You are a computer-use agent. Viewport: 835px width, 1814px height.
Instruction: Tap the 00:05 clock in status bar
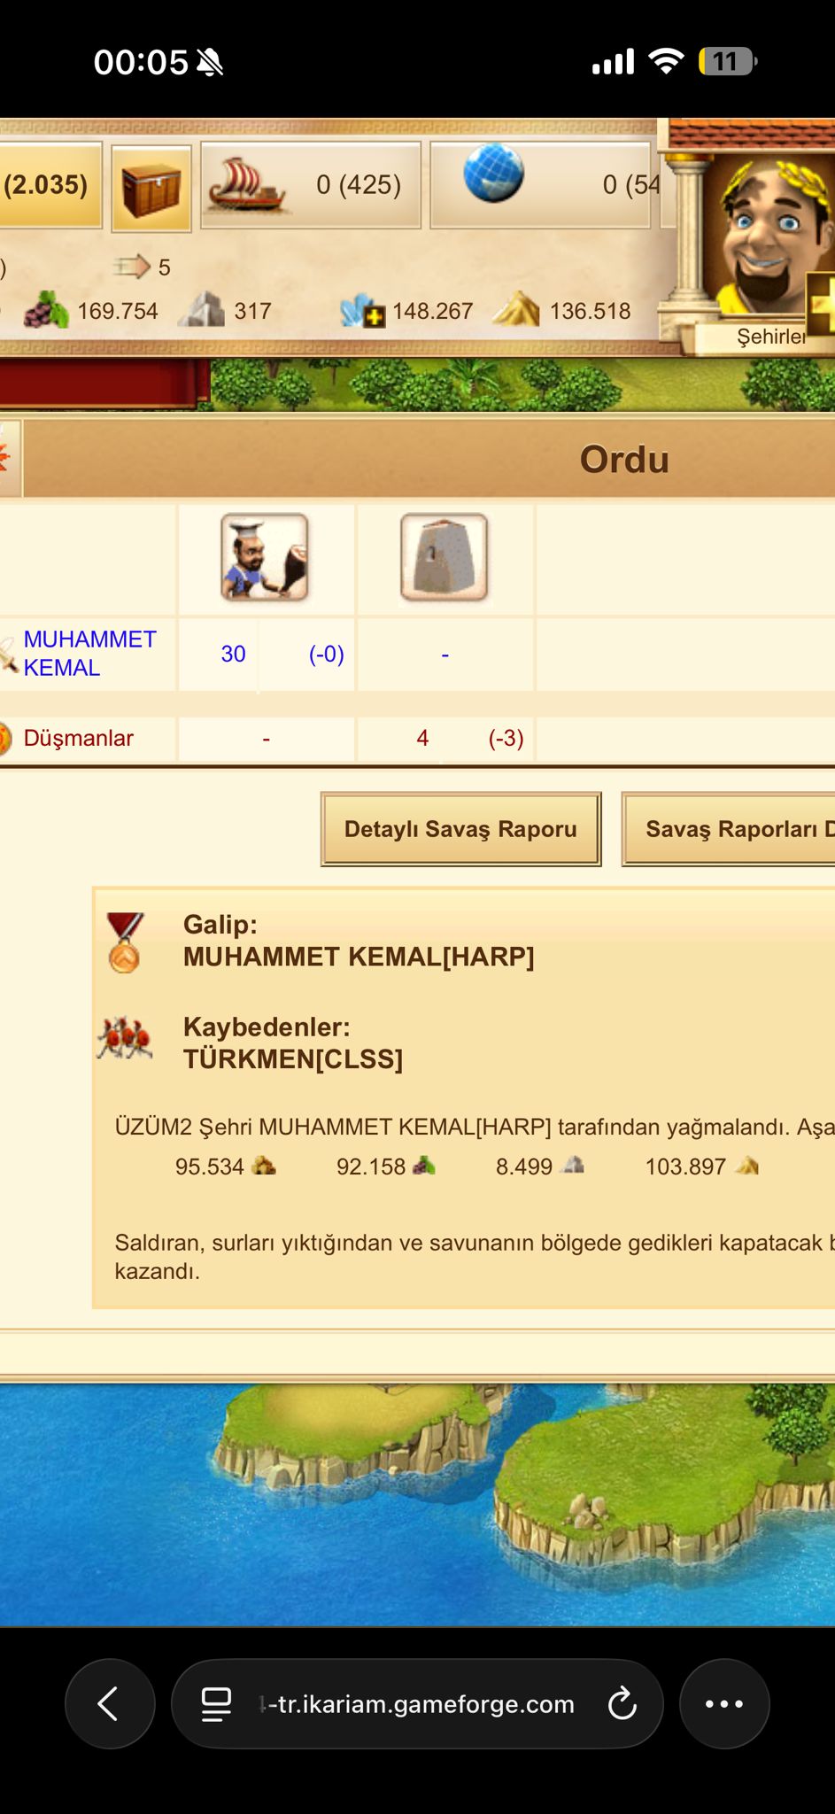tap(141, 62)
